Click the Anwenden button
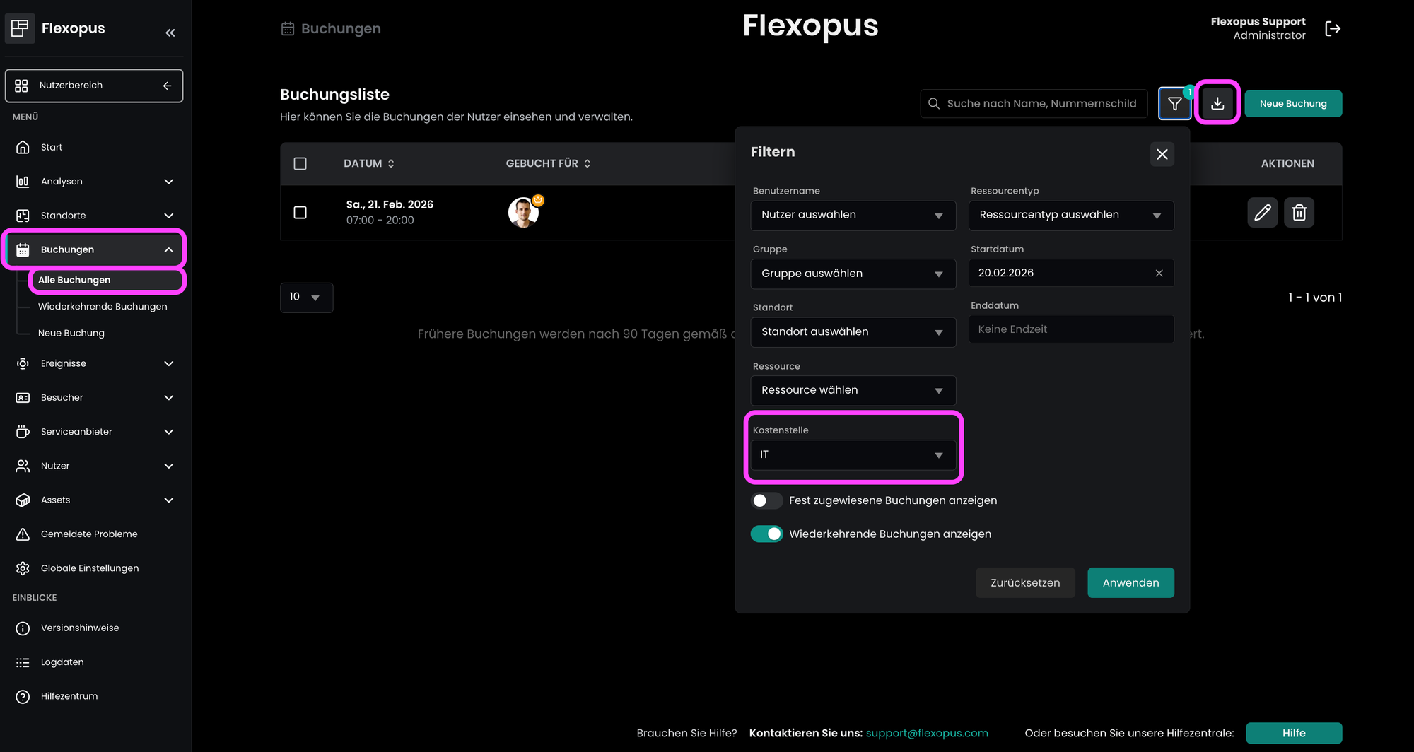Viewport: 1414px width, 752px height. [x=1130, y=583]
